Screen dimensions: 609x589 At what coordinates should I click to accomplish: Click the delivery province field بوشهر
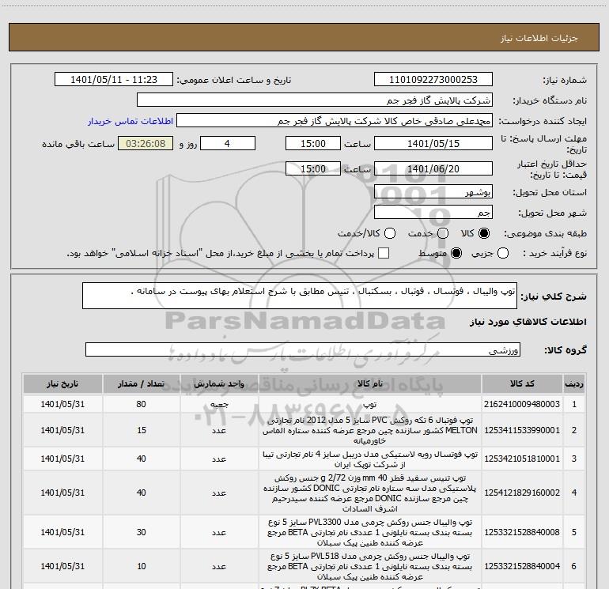(433, 192)
